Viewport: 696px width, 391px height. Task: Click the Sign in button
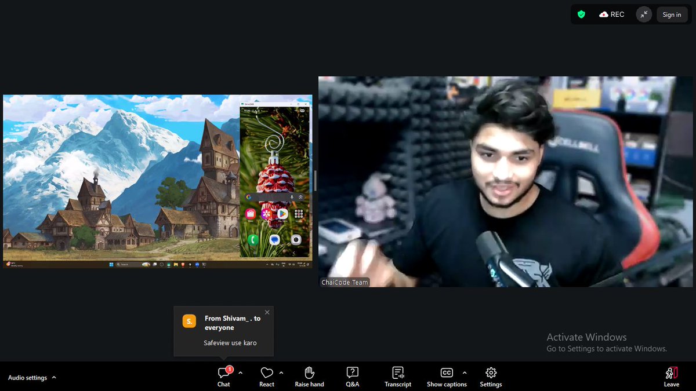(672, 14)
